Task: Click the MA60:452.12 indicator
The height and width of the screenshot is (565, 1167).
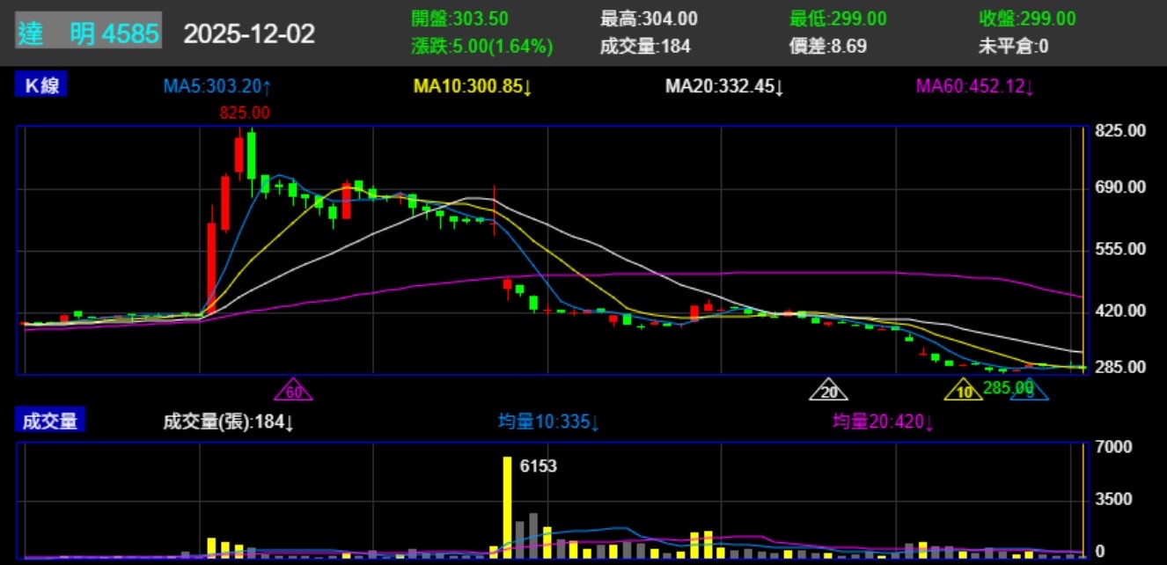Action: click(x=975, y=86)
